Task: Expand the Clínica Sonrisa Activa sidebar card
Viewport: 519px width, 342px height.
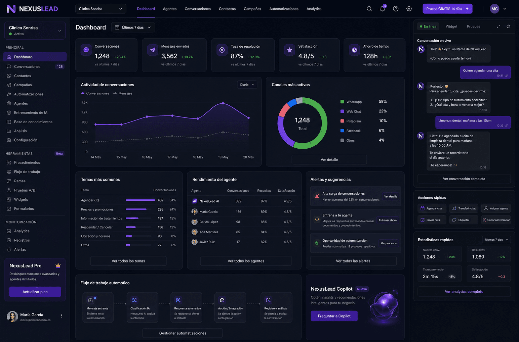Action: [x=35, y=31]
